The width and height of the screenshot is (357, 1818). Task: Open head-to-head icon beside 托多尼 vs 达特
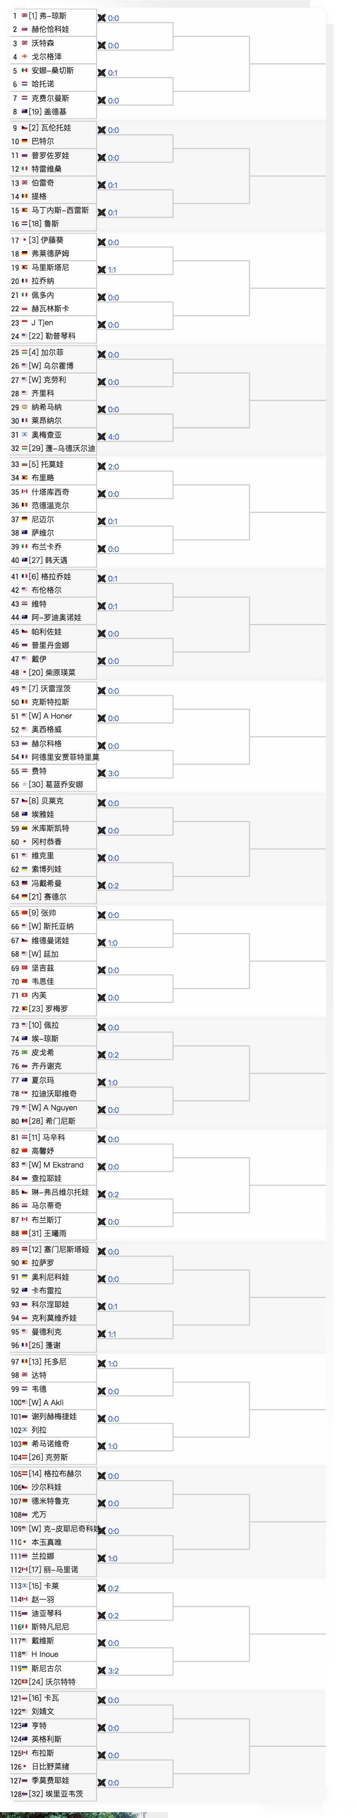(x=102, y=1364)
